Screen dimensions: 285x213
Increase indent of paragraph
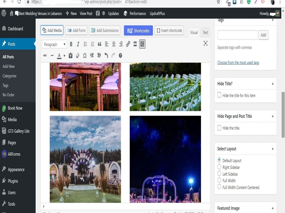click(99, 55)
